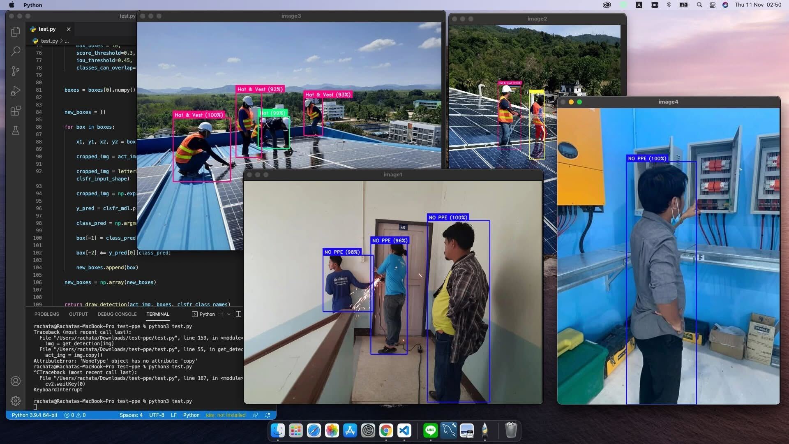Screen dimensions: 789x444
Task: Split the terminal panel
Action: point(238,314)
